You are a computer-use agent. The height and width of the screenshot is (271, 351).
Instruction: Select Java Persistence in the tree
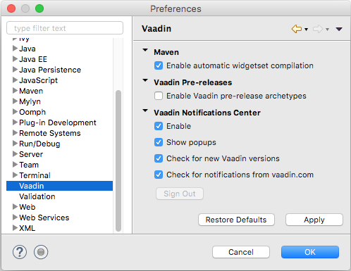point(50,70)
